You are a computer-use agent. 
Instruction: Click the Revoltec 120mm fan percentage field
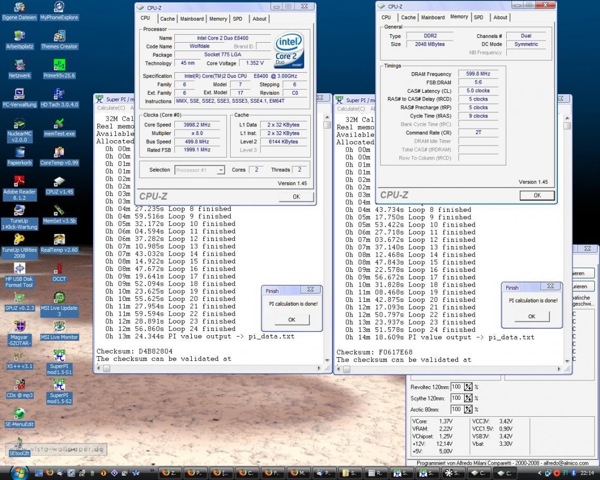coord(457,387)
